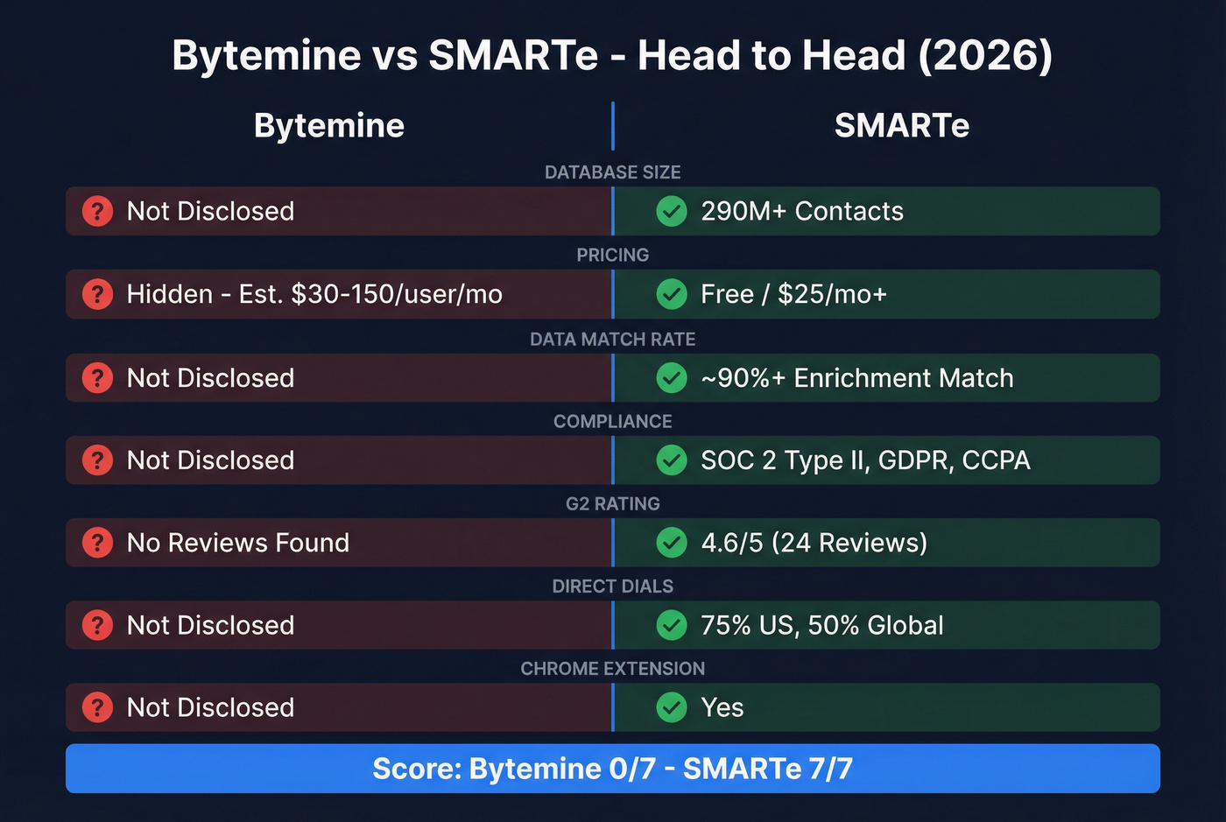
Task: Click the green checkmark beside SOC 2 Type II
Action: coord(672,460)
